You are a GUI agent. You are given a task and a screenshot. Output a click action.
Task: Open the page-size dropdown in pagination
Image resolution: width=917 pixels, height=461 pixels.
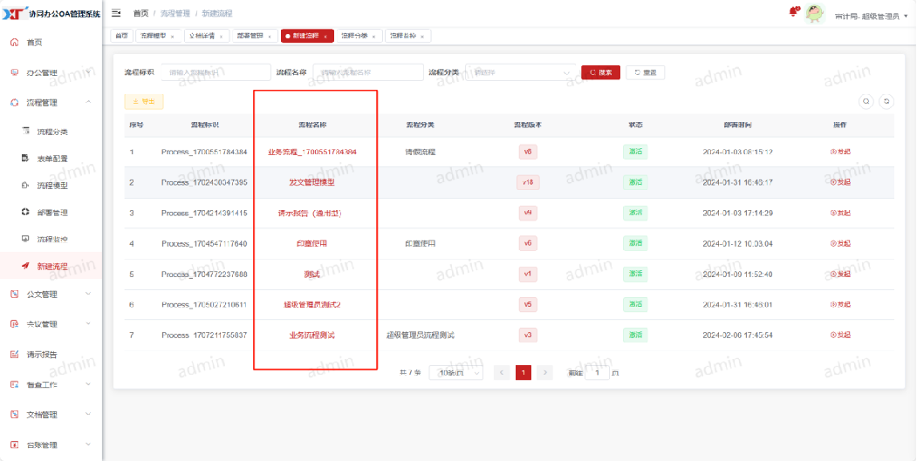coord(457,372)
